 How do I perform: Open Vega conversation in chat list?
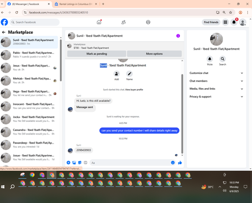point(29,93)
